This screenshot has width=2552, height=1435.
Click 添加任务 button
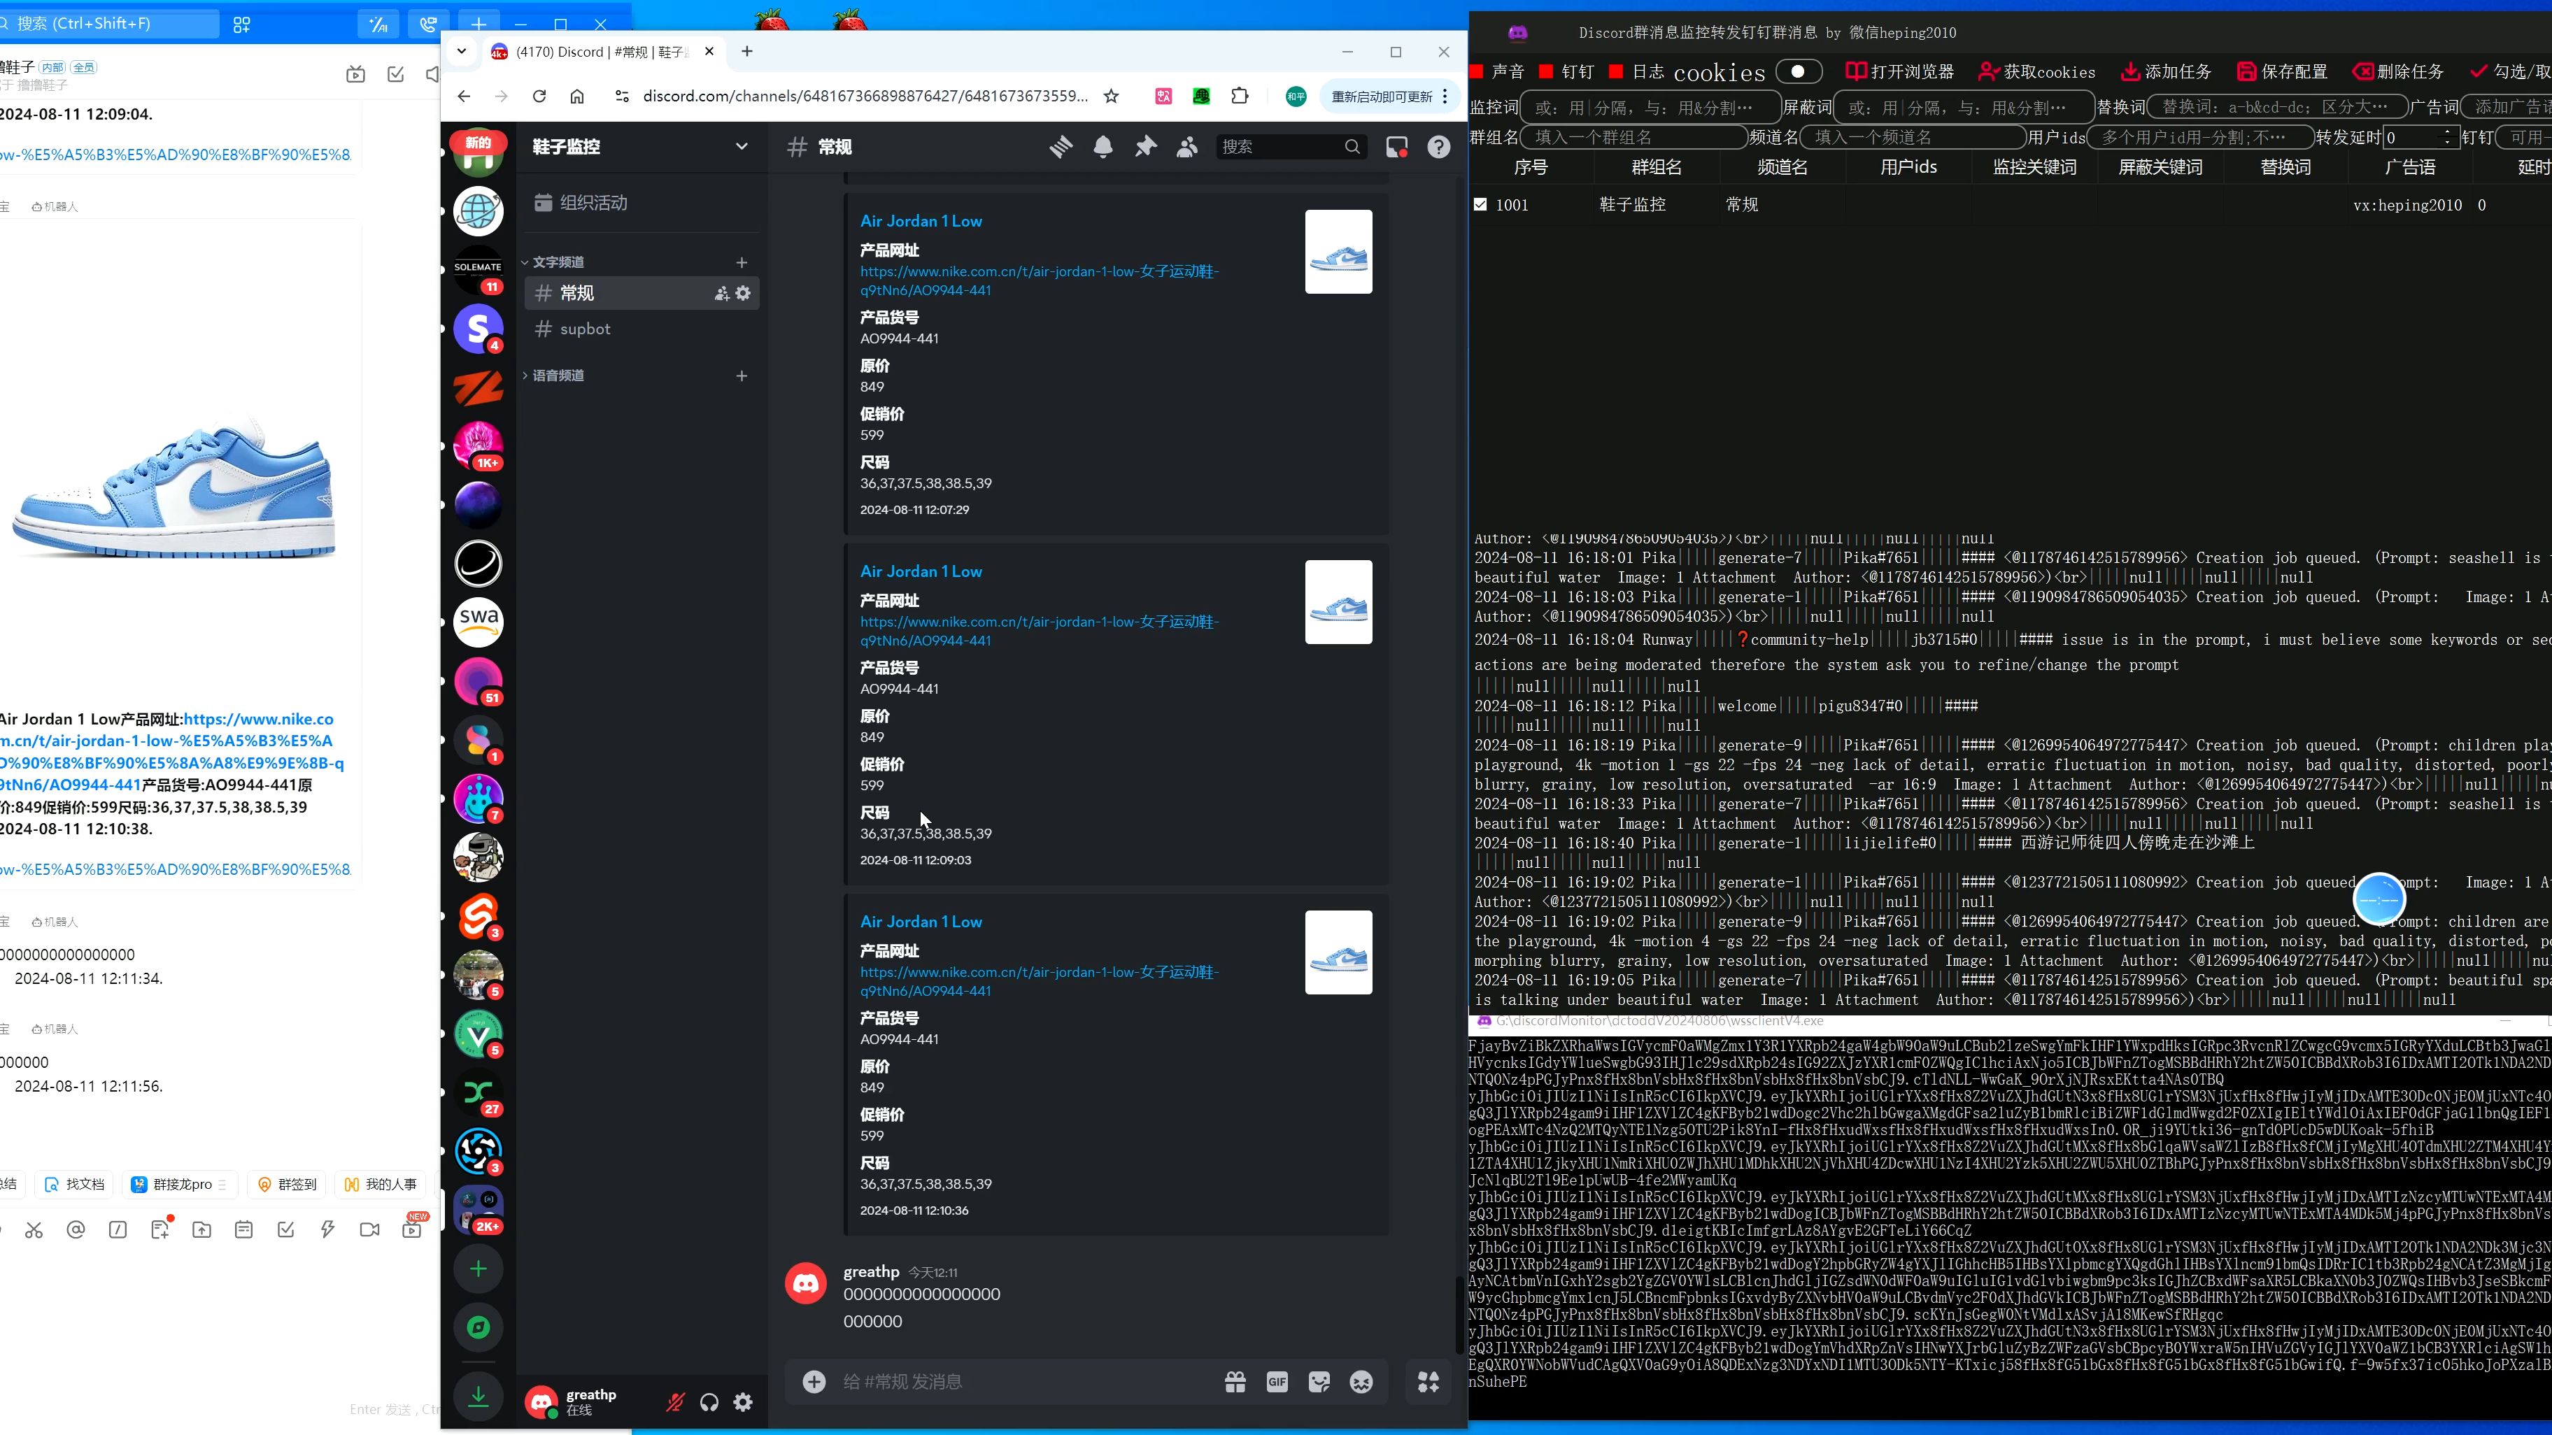coord(2166,71)
